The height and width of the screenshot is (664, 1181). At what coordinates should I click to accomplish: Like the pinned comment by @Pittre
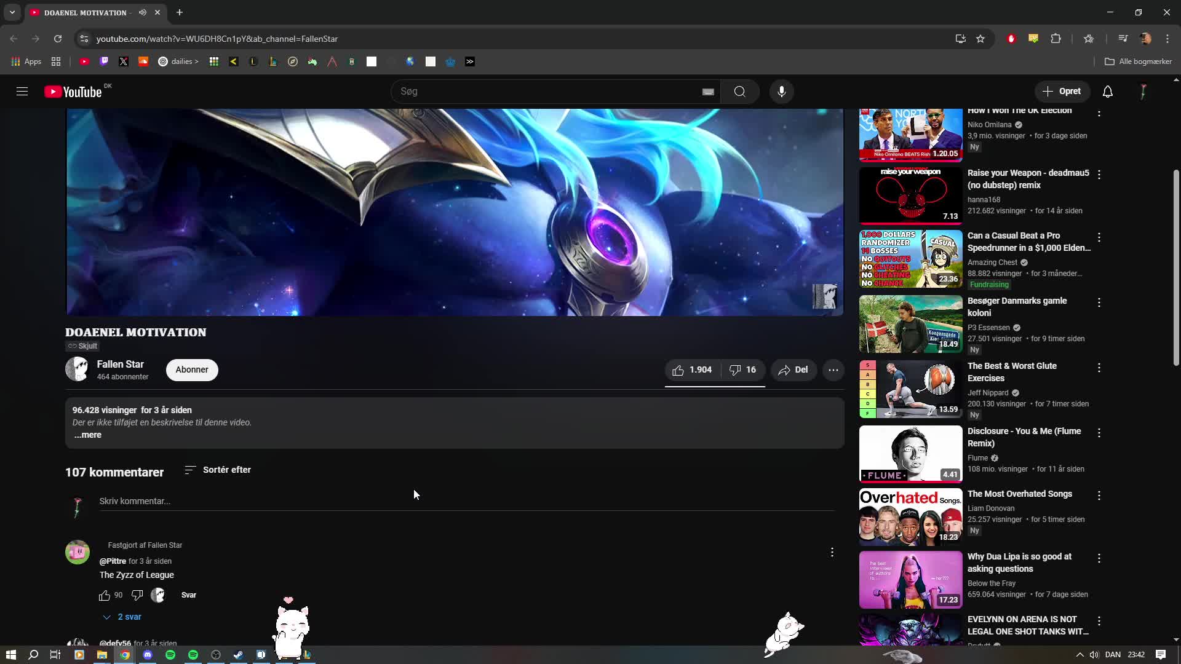(105, 595)
